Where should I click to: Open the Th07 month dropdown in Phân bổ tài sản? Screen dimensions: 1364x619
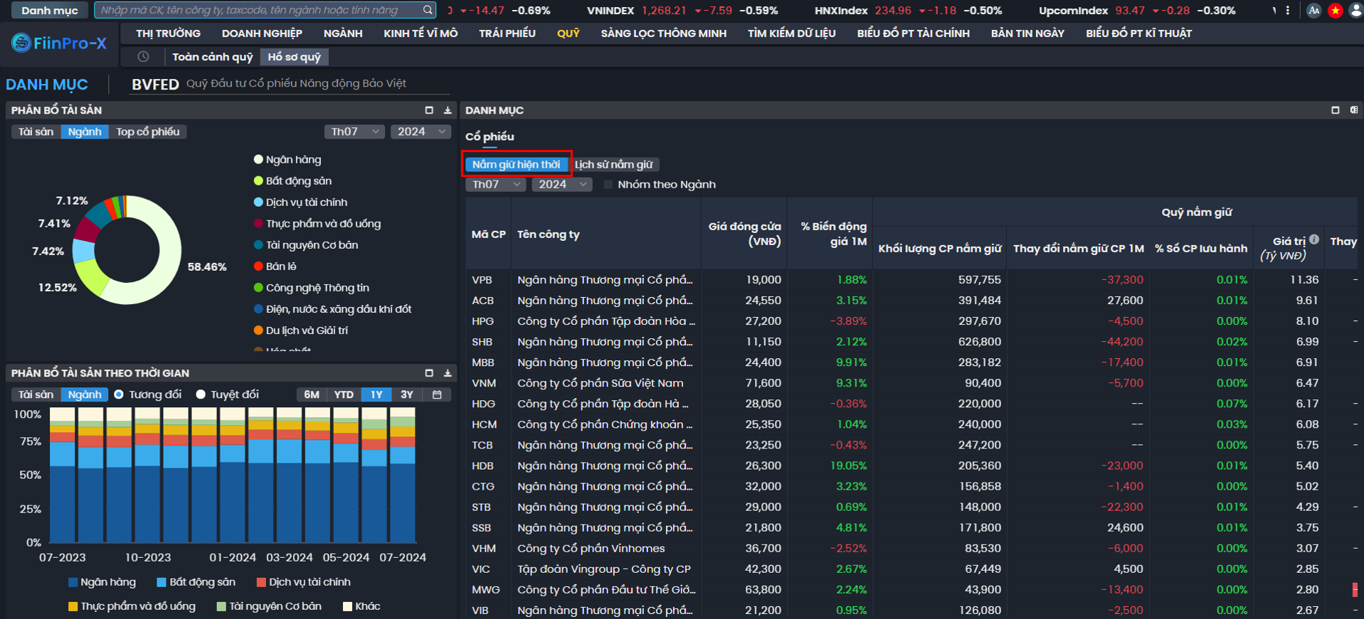[354, 131]
